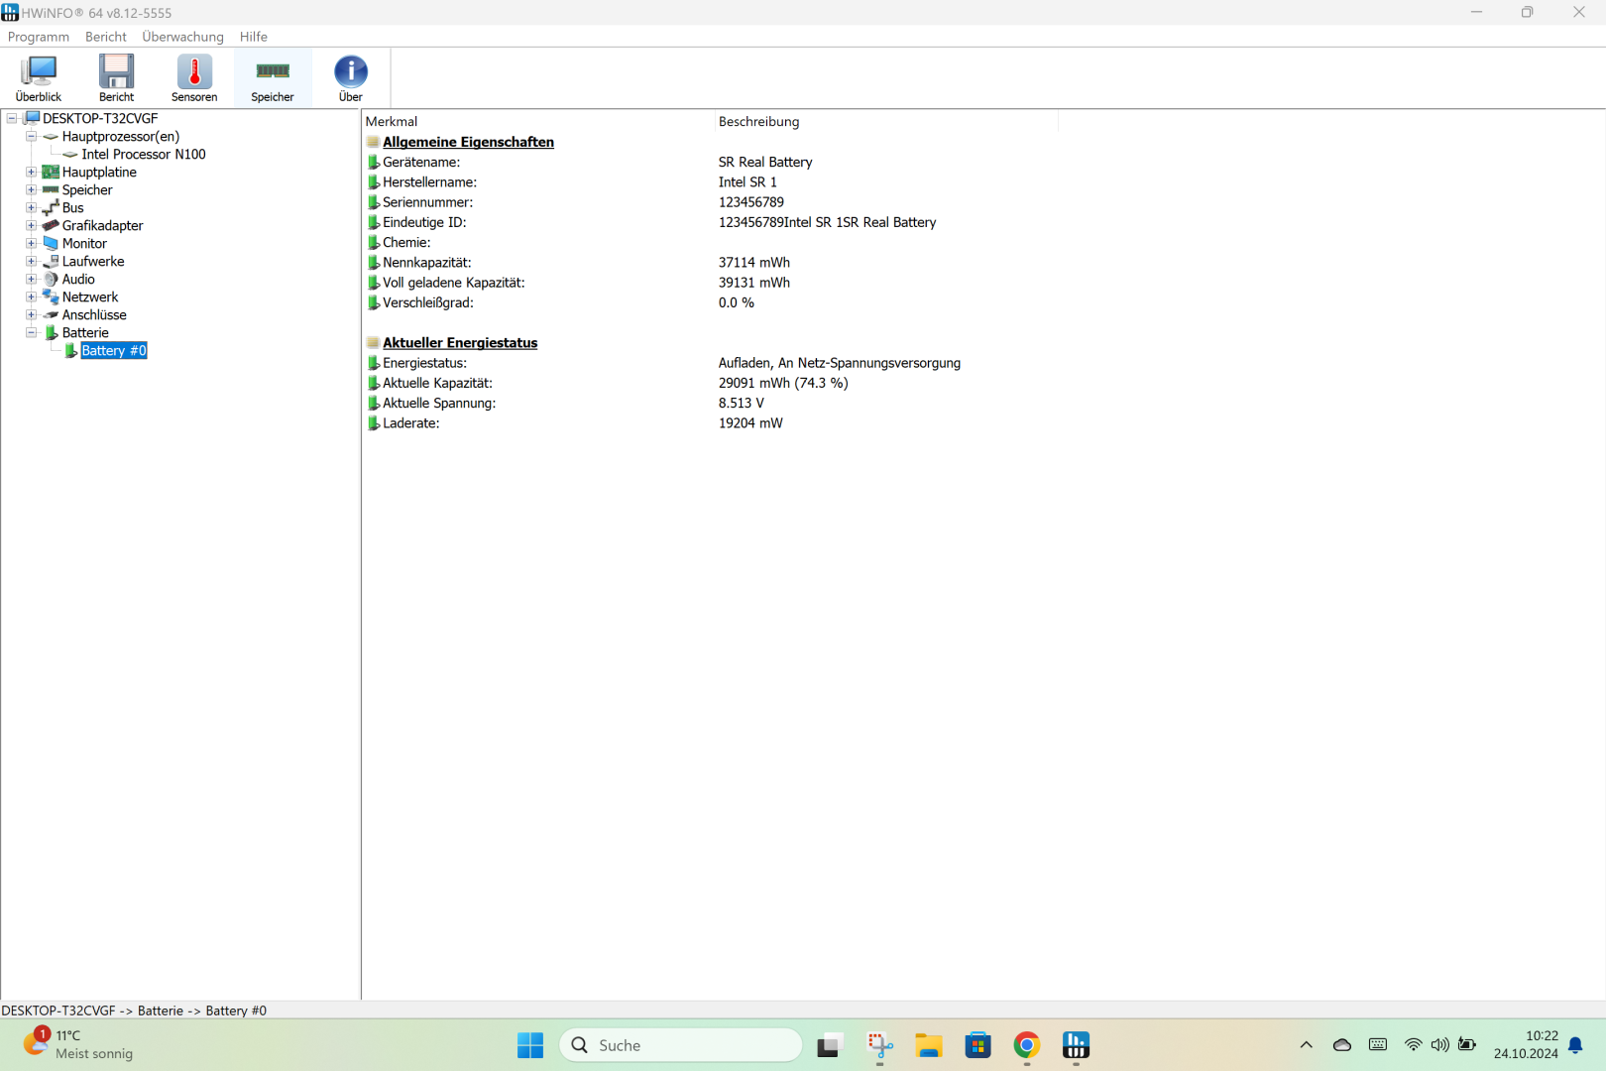Image resolution: width=1606 pixels, height=1071 pixels.
Task: Collapse the Hauptprozessor(en) node
Action: 31,136
